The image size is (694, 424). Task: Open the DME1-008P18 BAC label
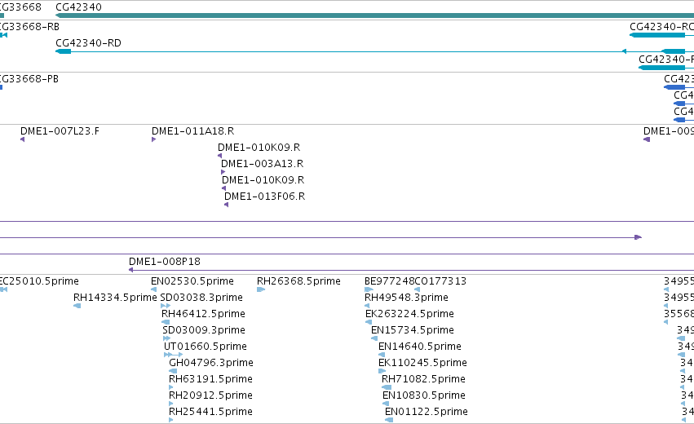pos(164,262)
